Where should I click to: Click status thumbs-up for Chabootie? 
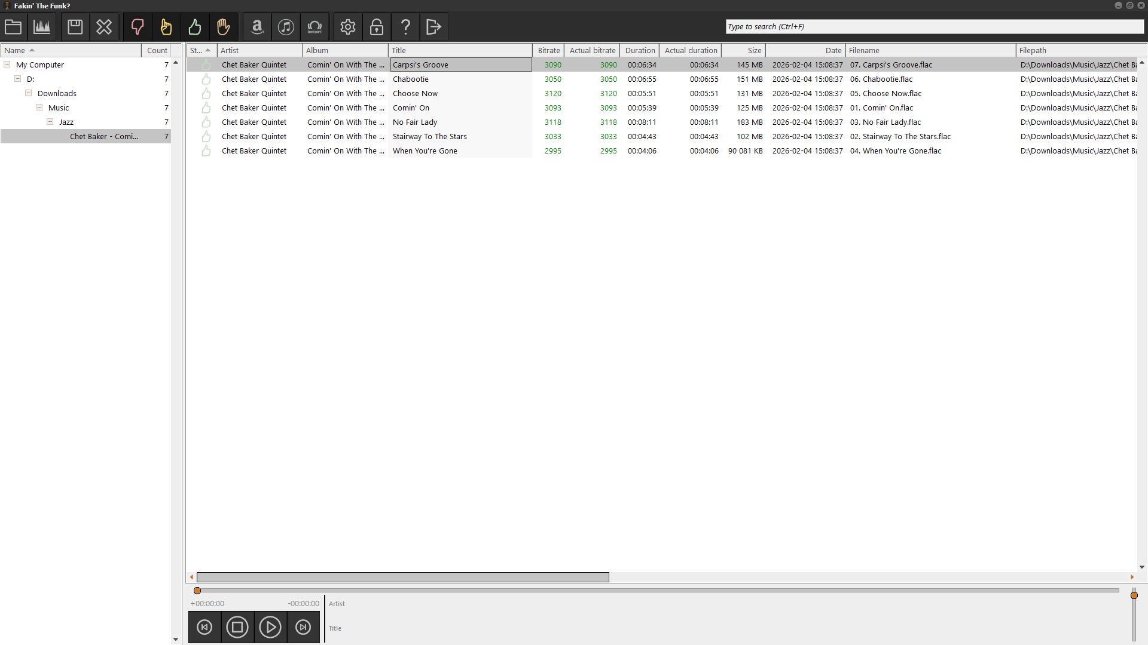click(206, 79)
